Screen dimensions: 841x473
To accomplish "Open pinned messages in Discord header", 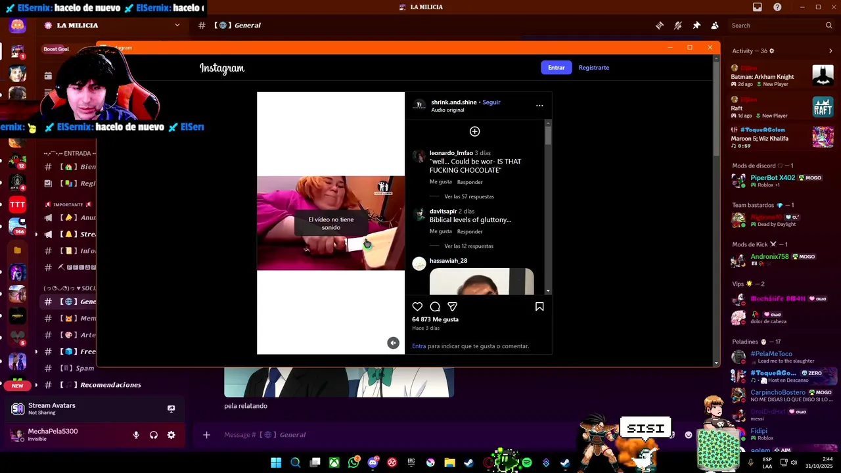I will coord(696,26).
